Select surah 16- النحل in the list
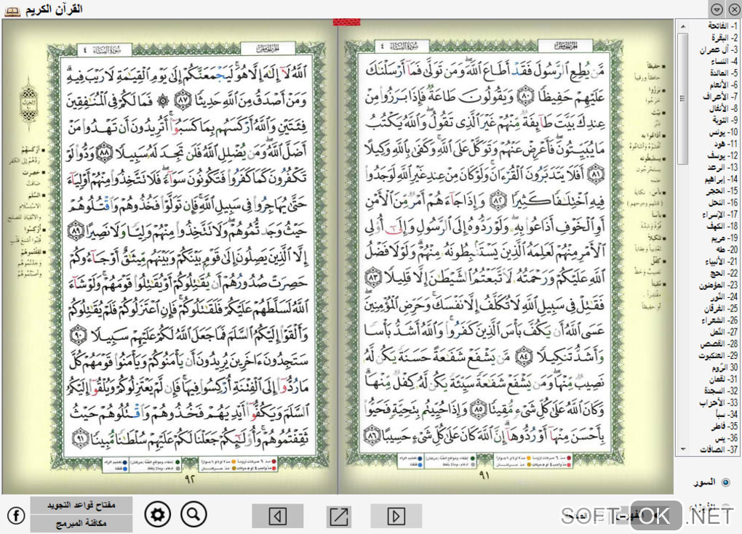This screenshot has height=534, width=742. (723, 203)
